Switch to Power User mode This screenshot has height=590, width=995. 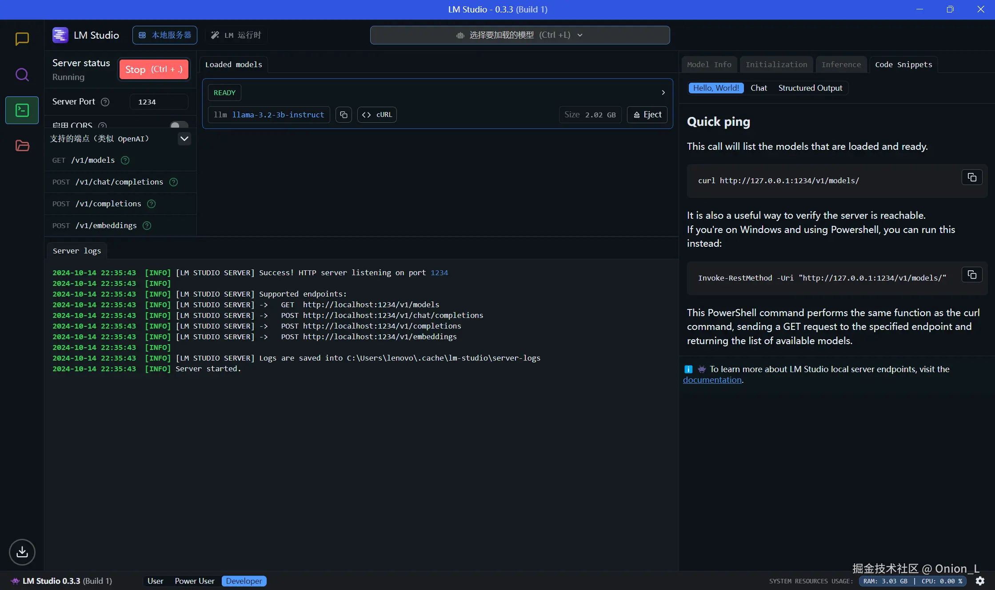click(x=194, y=581)
